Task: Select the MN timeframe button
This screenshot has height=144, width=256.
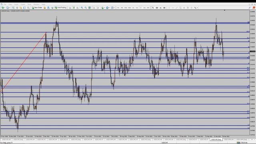Action: tap(148, 8)
